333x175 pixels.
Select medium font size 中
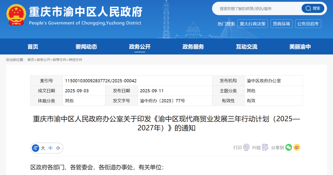click(51, 148)
